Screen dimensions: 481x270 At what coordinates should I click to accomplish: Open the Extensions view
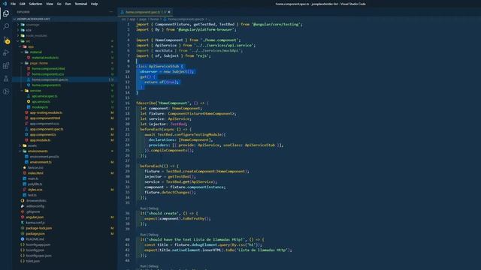pos(6,65)
